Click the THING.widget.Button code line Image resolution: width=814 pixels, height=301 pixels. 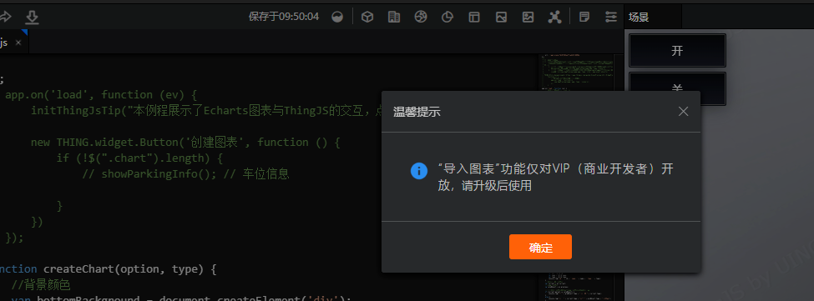(x=185, y=142)
